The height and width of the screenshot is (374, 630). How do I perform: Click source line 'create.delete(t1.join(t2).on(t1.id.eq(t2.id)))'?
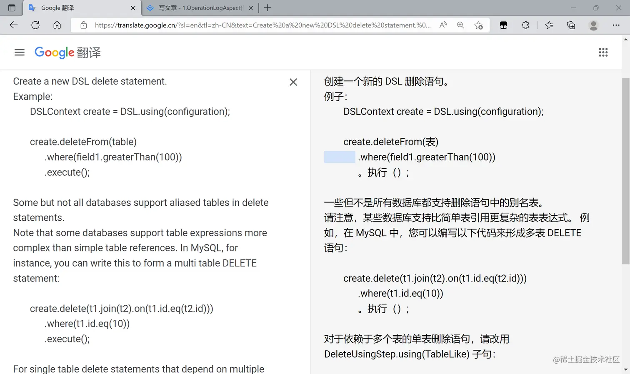(122, 309)
